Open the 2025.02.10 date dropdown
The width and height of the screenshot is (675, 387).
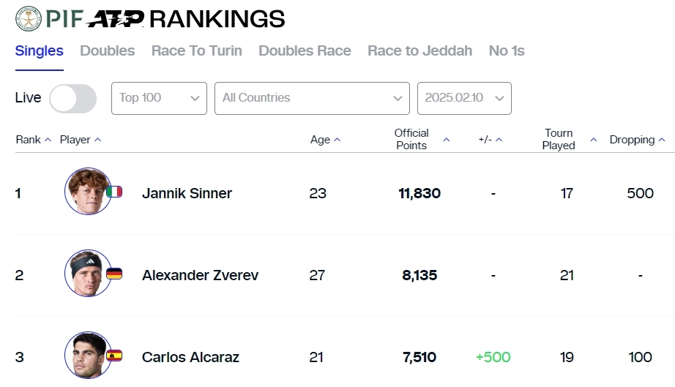click(x=463, y=98)
